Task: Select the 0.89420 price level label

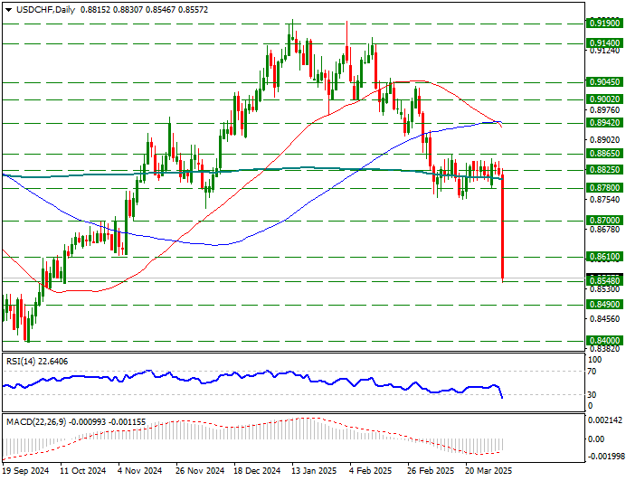Action: tap(605, 123)
